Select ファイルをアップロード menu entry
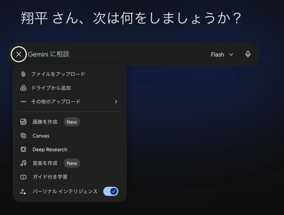The image size is (284, 215). click(70, 74)
